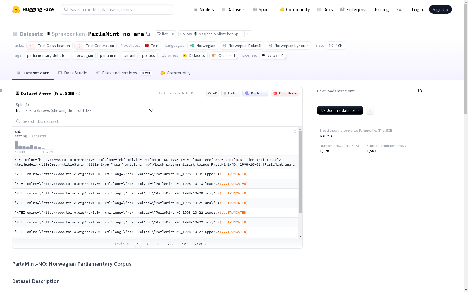This screenshot has width=468, height=292.
Task: Open the left sidebar table of contents icon
Action: pyautogui.click(x=1, y=91)
